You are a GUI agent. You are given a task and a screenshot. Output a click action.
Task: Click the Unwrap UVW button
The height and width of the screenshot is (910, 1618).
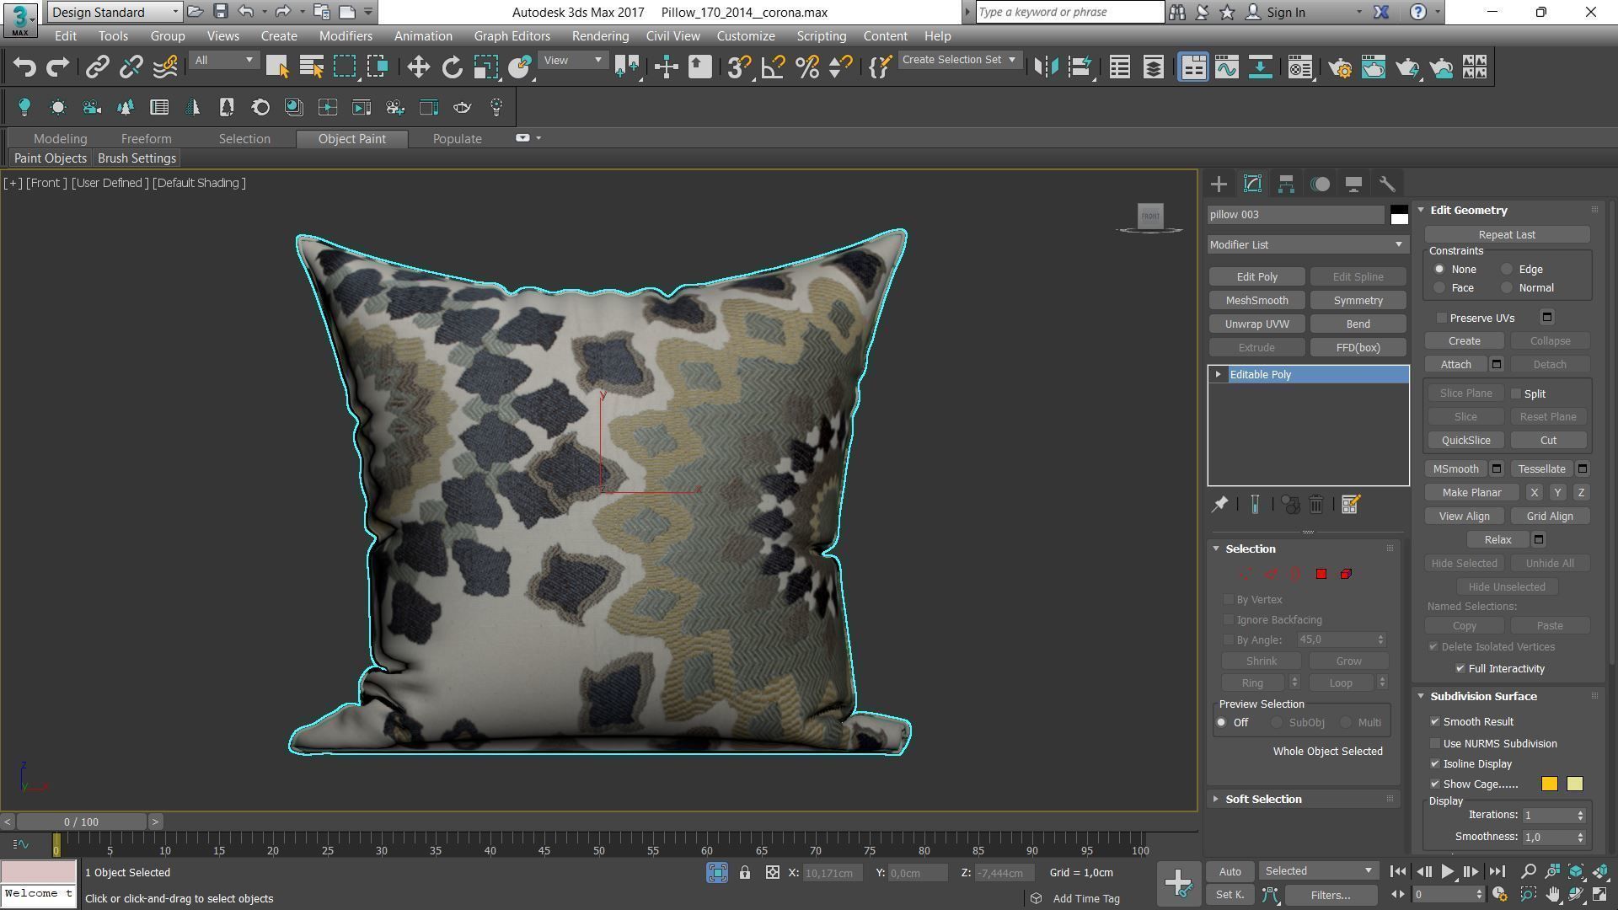click(x=1256, y=324)
